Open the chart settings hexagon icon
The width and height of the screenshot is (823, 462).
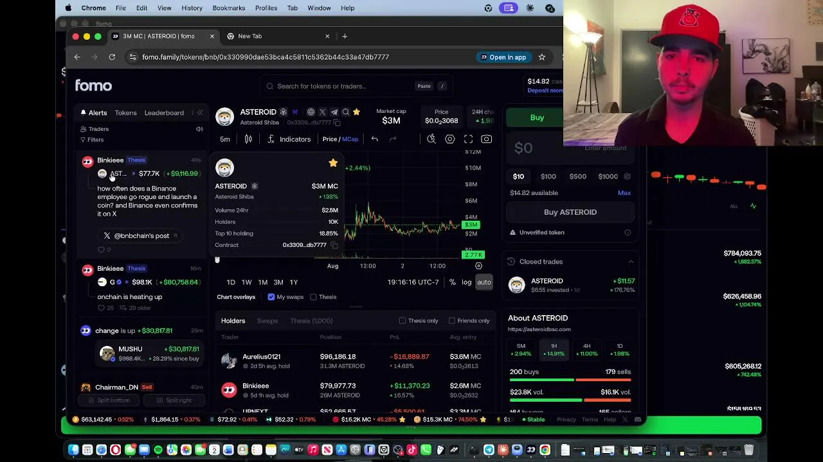click(450, 139)
